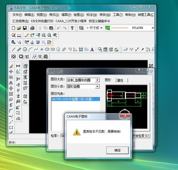
Task: Select the Spline curve tool
Action: (x=36, y=49)
